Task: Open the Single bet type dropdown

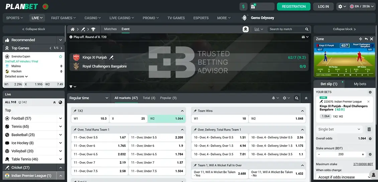Action: point(340,129)
